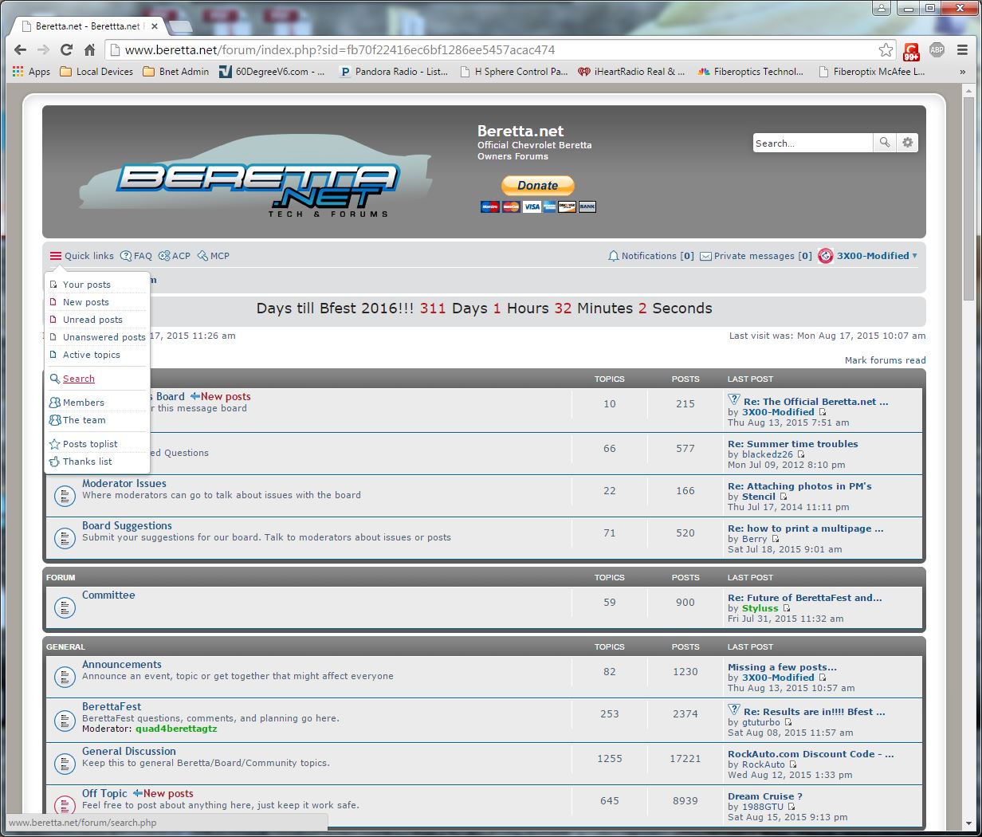This screenshot has height=837, width=982.
Task: Click the Chrome home icon
Action: point(90,49)
